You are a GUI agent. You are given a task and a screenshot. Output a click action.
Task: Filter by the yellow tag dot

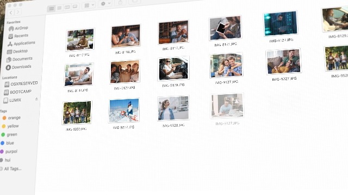pos(4,126)
